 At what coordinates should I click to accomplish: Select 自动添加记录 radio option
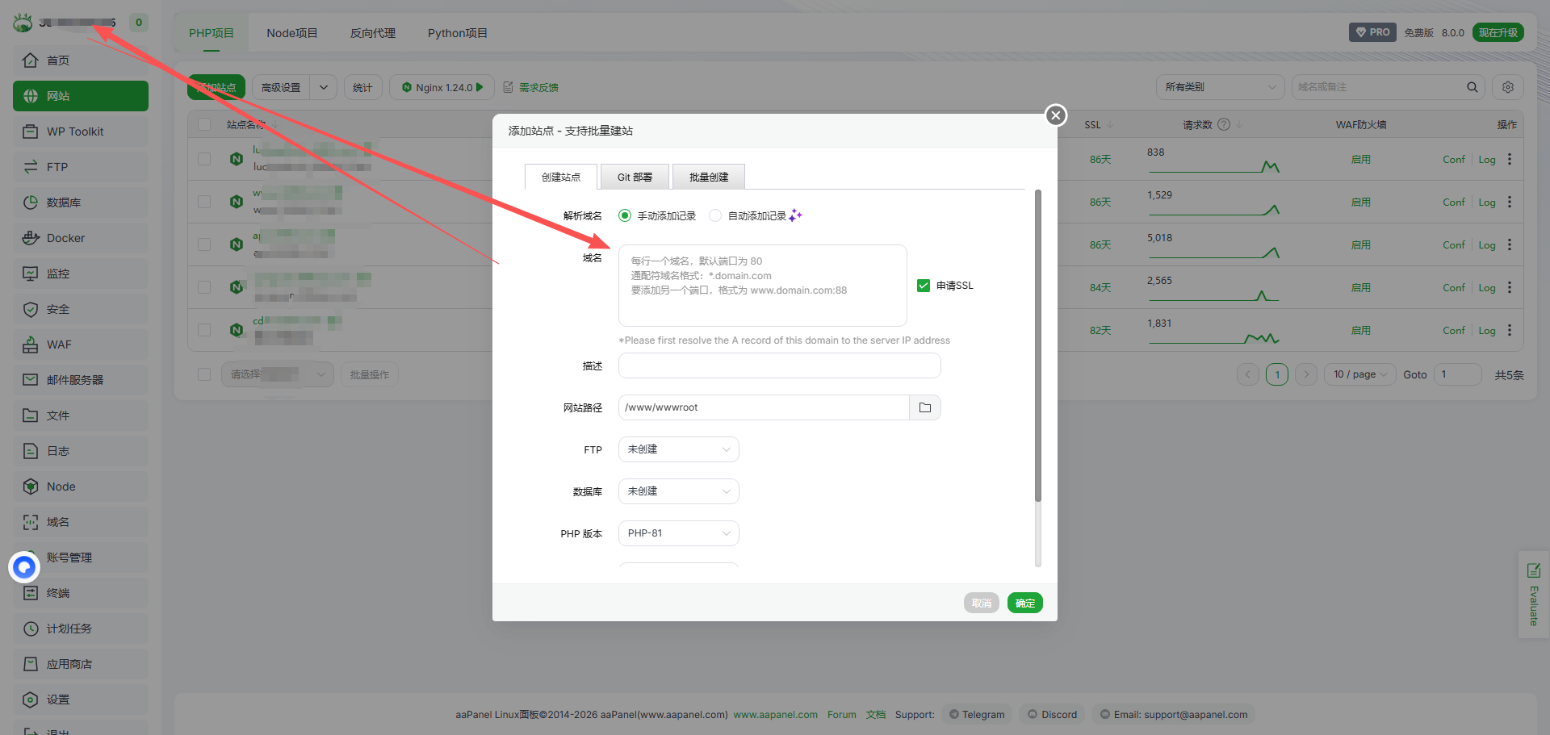tap(715, 215)
